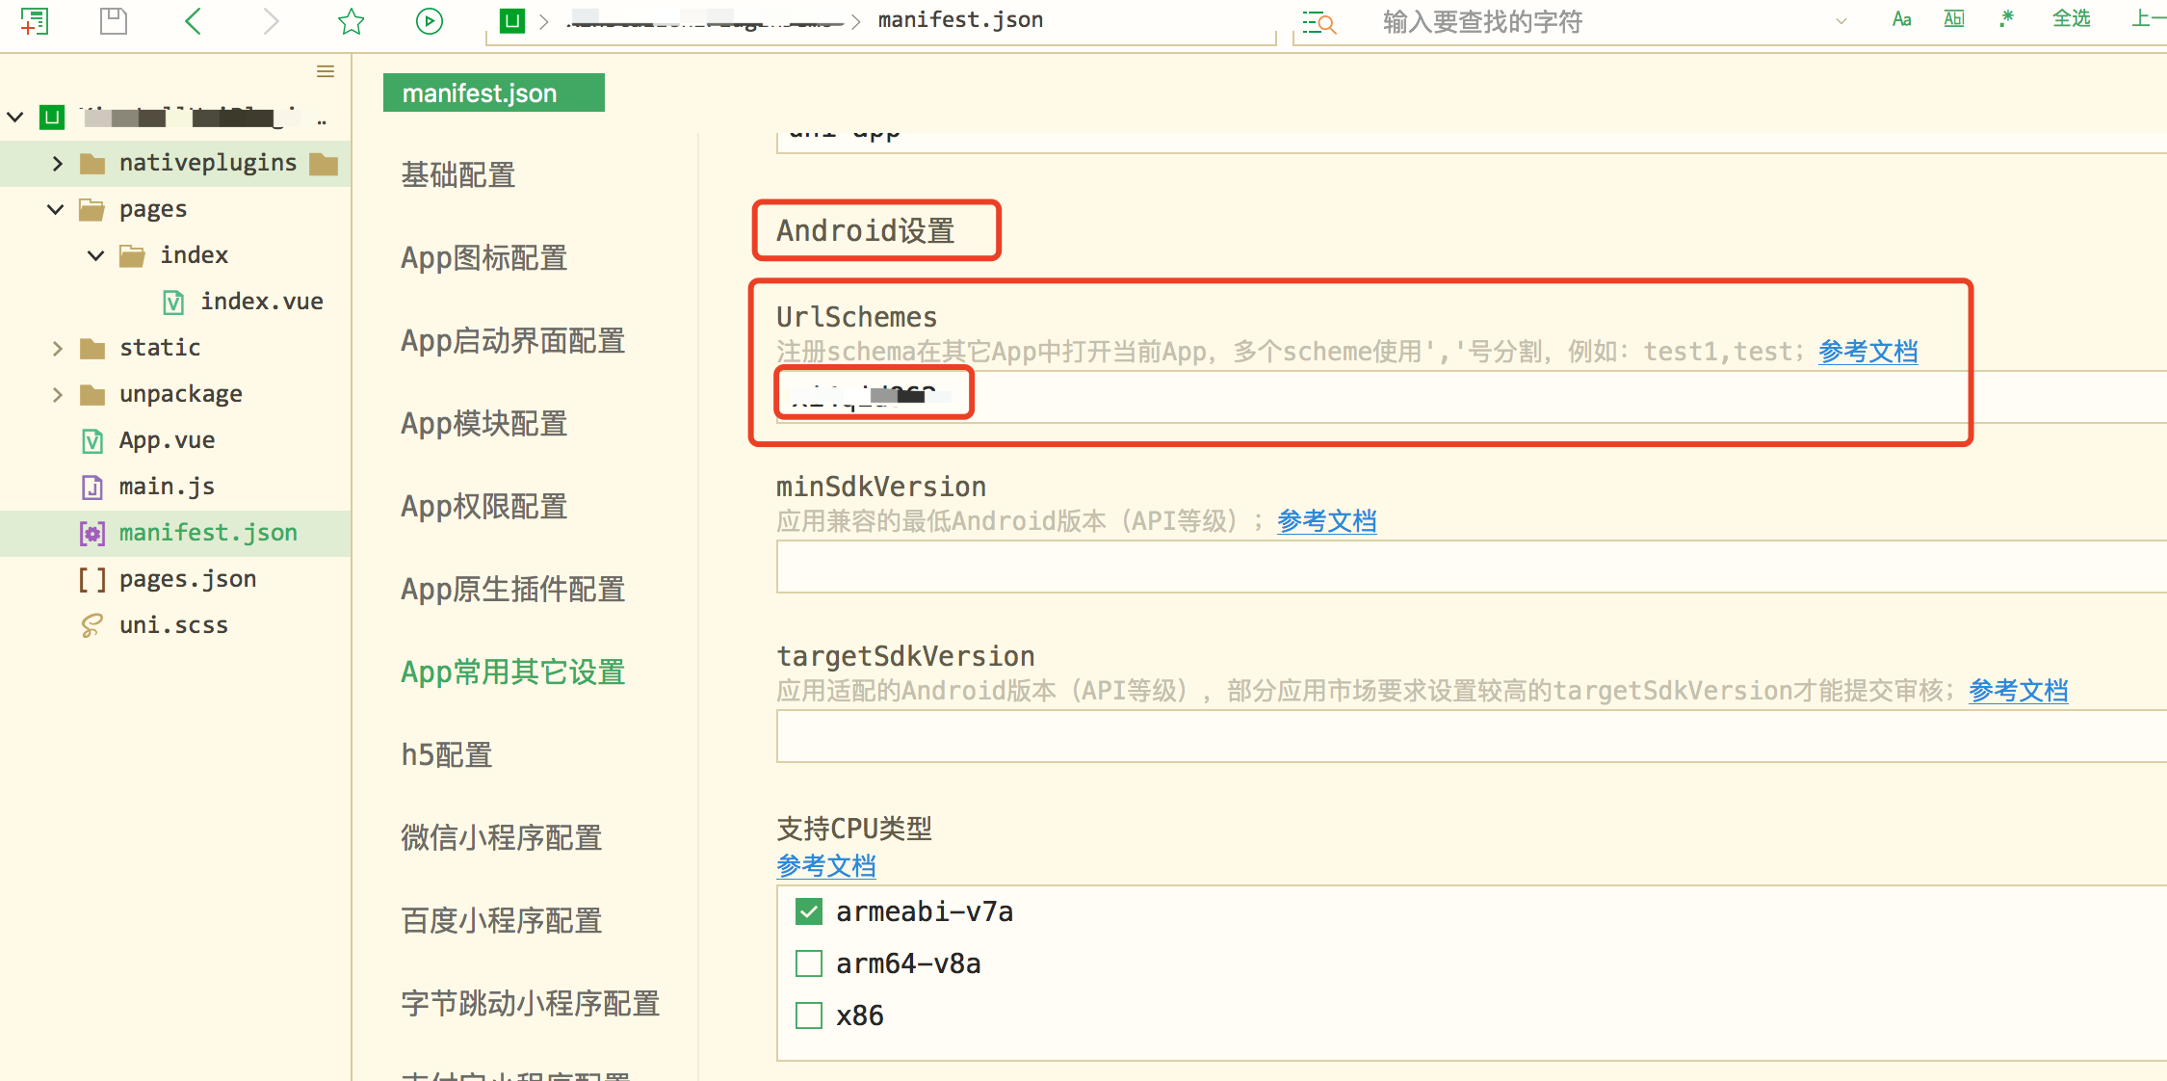Collapse the pages folder
The image size is (2167, 1081).
point(55,209)
